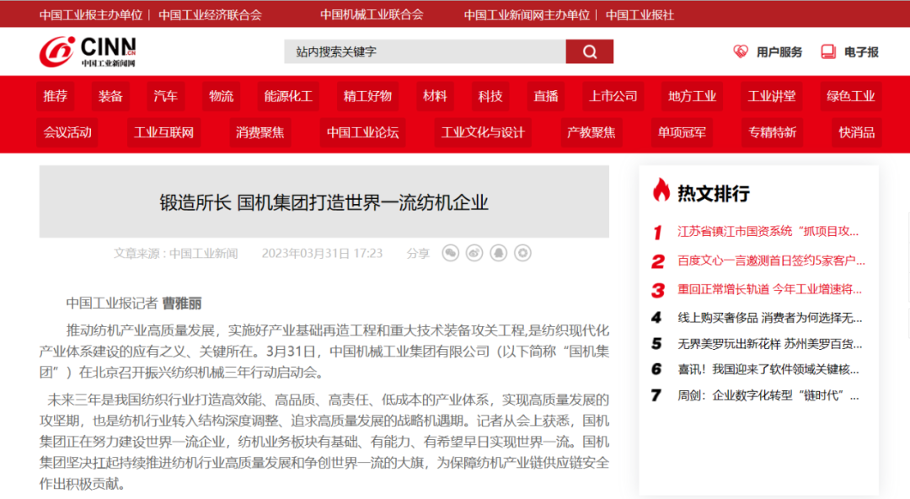Open the 直播 channel

click(x=545, y=96)
